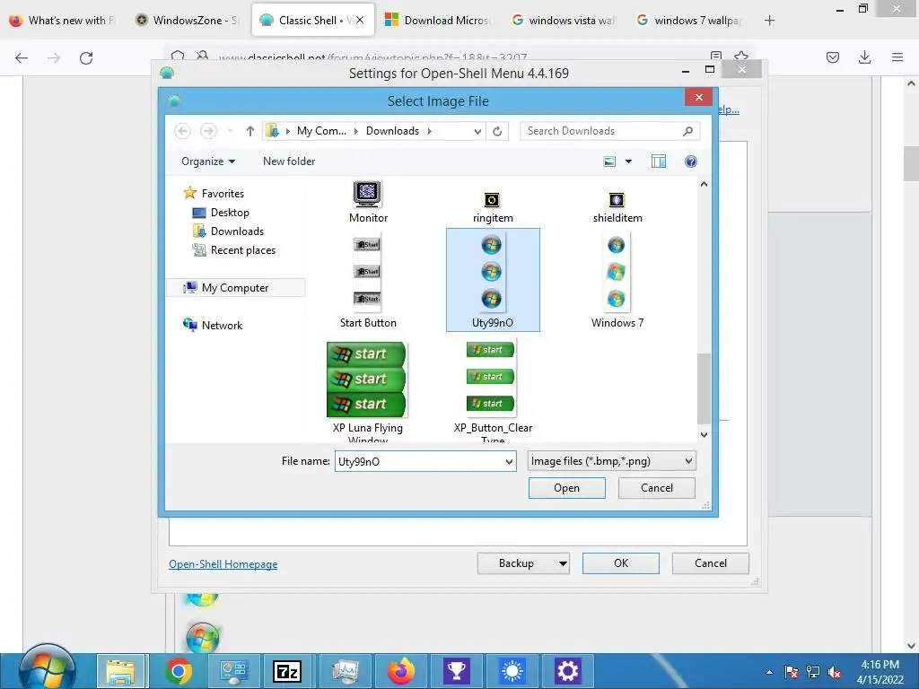Open the Image files type filter

(611, 461)
